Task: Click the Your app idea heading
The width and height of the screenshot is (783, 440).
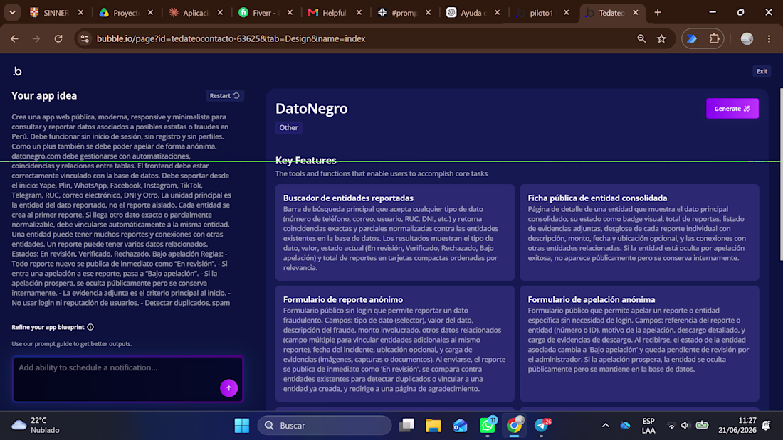Action: pyautogui.click(x=44, y=96)
